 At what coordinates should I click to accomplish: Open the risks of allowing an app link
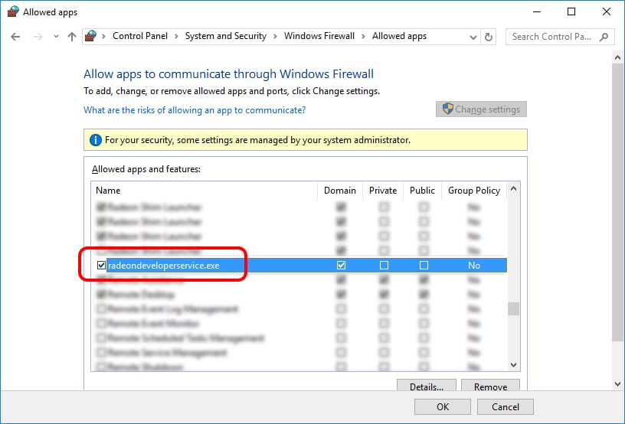click(194, 110)
